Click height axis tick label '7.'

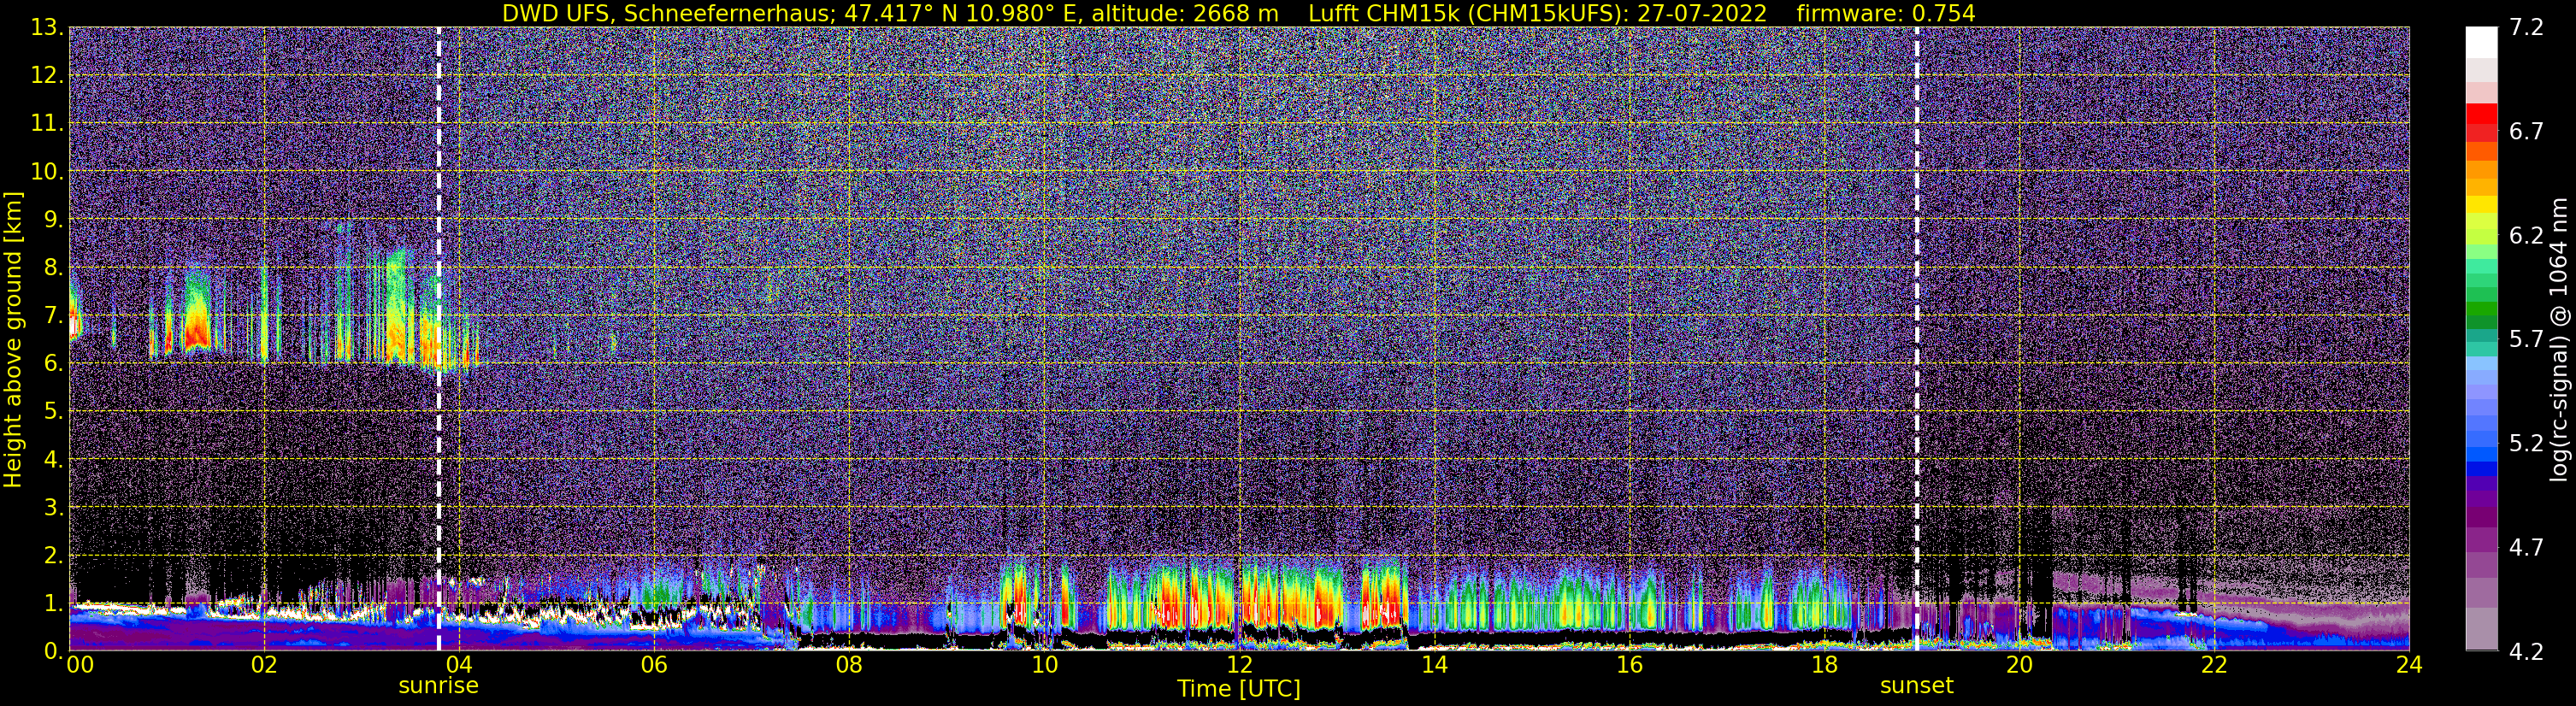[x=53, y=316]
